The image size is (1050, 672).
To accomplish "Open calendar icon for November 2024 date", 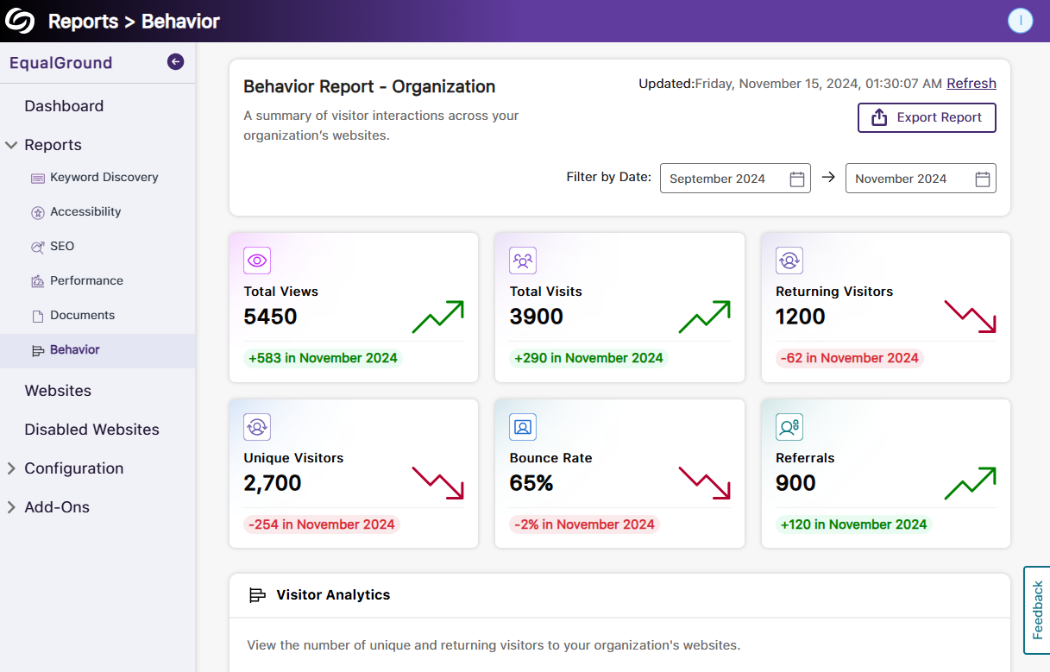I will tap(982, 179).
